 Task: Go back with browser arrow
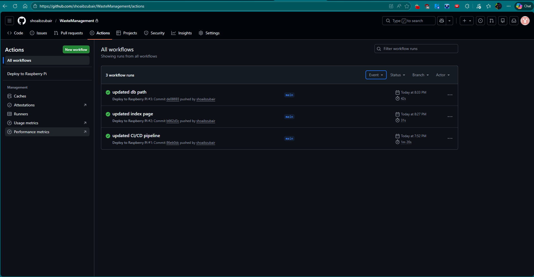coord(5,6)
